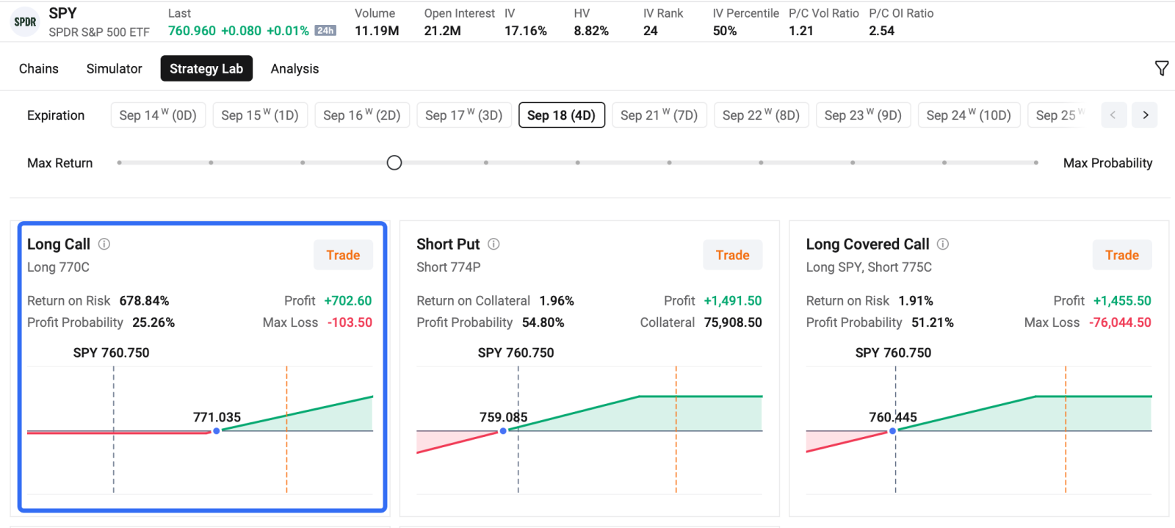Image resolution: width=1175 pixels, height=528 pixels.
Task: Click the Long 770C leg description
Action: pyautogui.click(x=58, y=267)
